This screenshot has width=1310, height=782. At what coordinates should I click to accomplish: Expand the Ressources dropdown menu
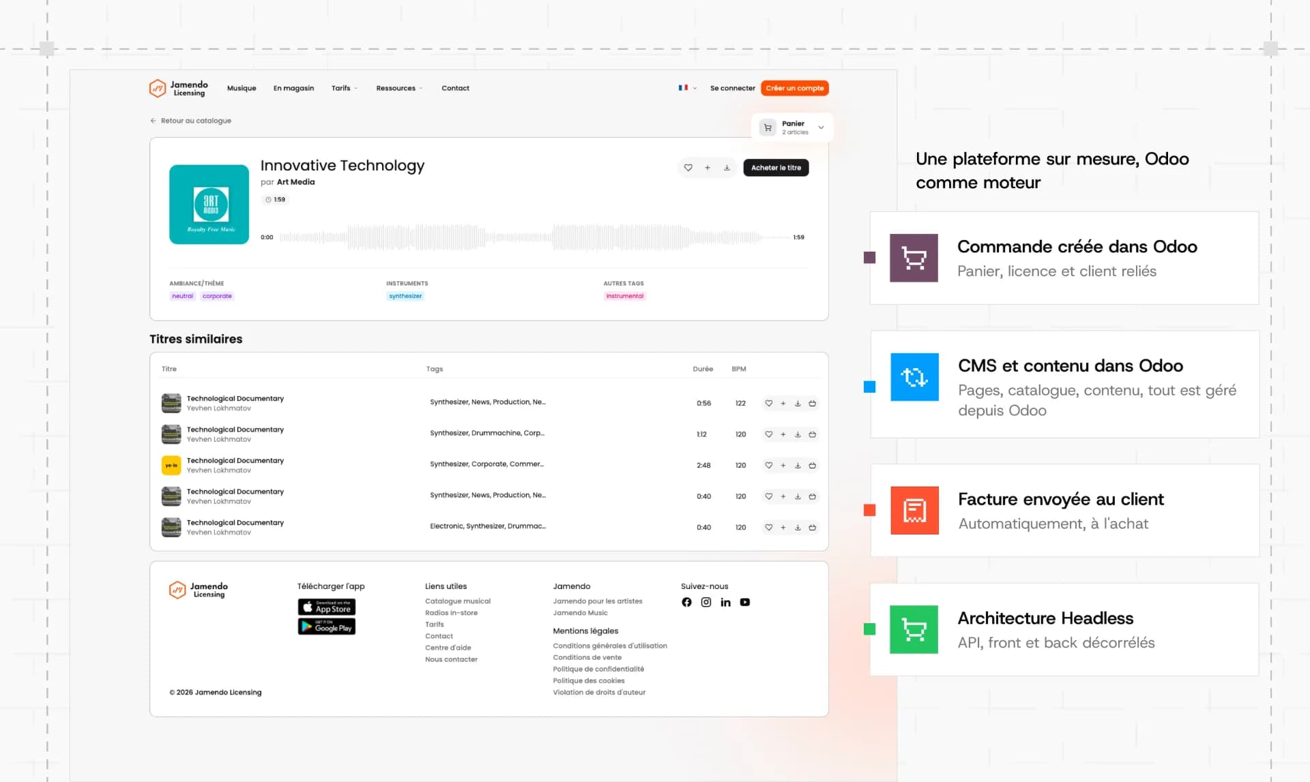click(399, 88)
